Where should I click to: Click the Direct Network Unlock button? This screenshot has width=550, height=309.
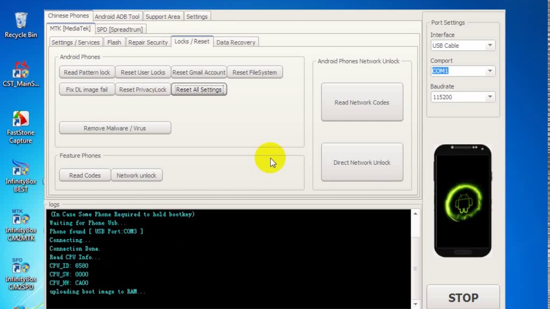coord(362,162)
